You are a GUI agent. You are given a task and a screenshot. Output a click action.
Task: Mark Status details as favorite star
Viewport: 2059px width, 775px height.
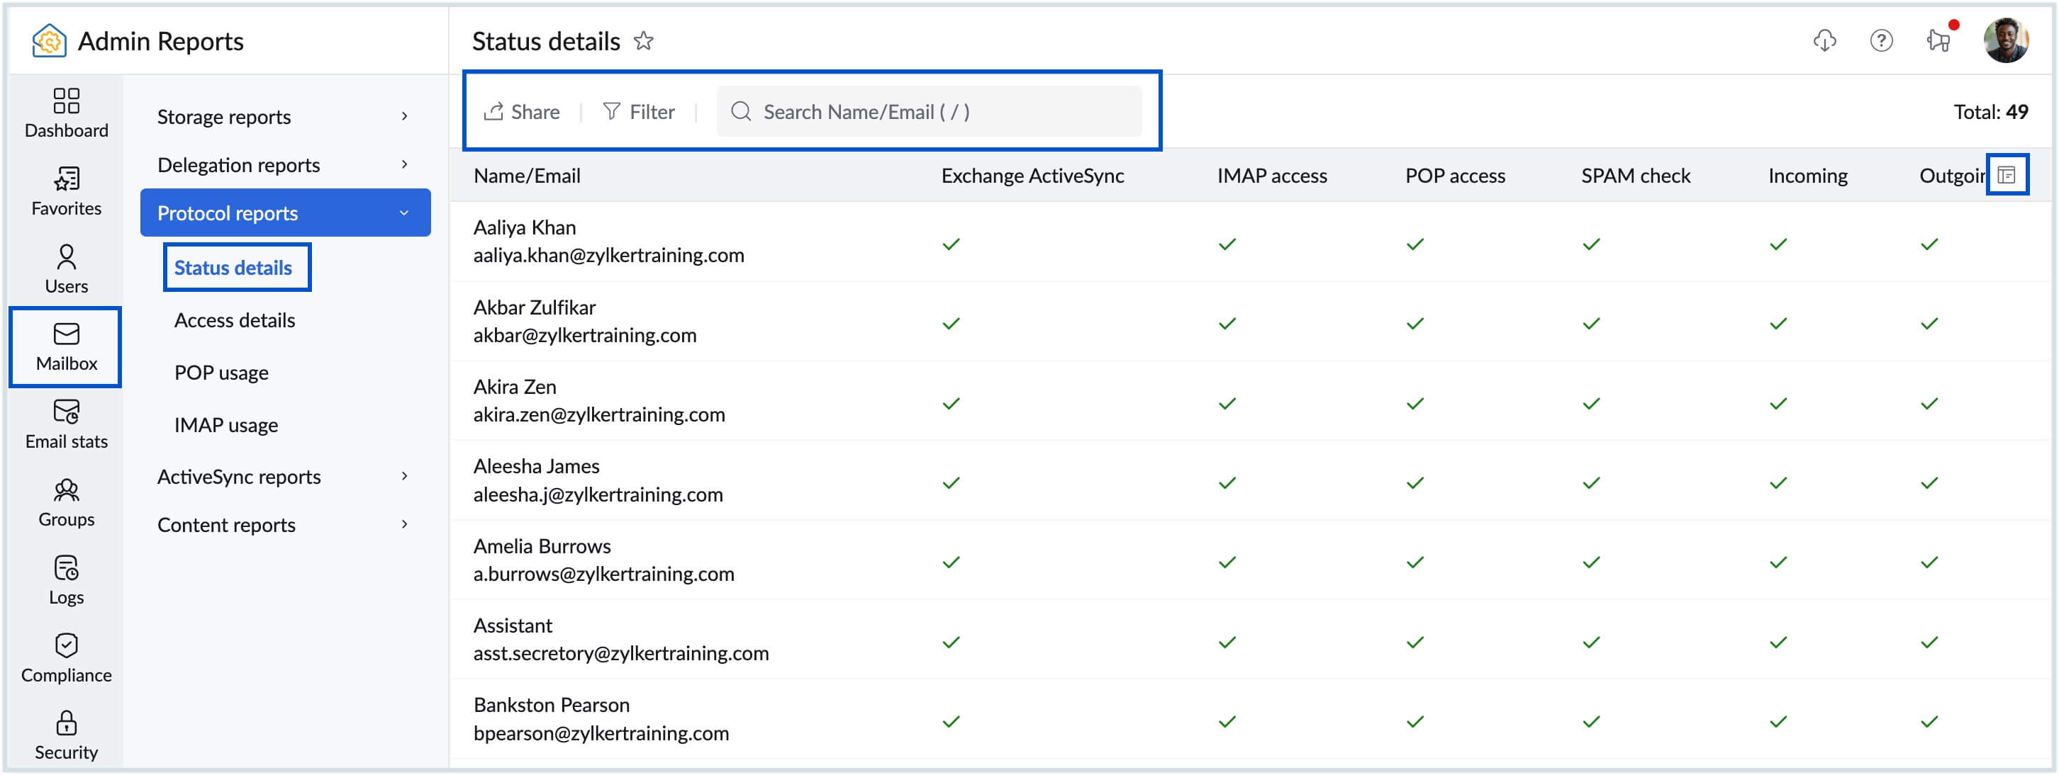point(644,41)
